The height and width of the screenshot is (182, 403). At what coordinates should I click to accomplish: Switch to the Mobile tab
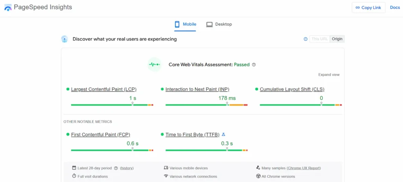point(185,24)
